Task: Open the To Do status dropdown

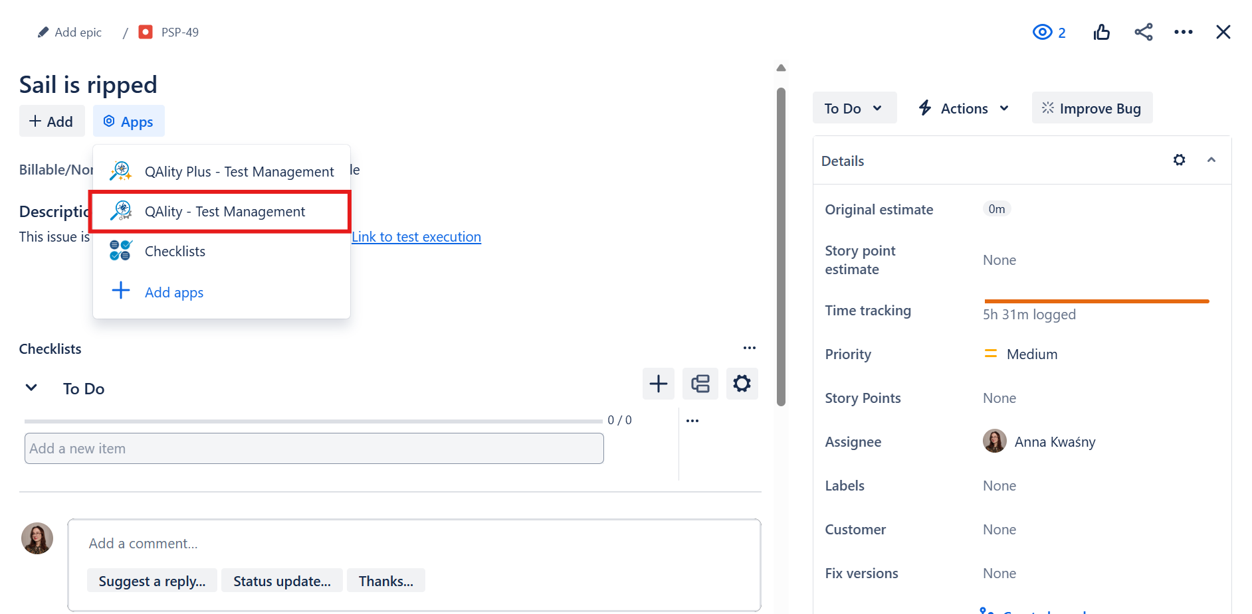Action: pyautogui.click(x=854, y=108)
